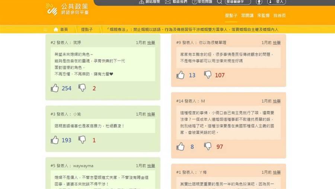The width and height of the screenshot is (335, 189).
Task: Click the "#1 發表人：Y姆" header
Action: coord(191,172)
